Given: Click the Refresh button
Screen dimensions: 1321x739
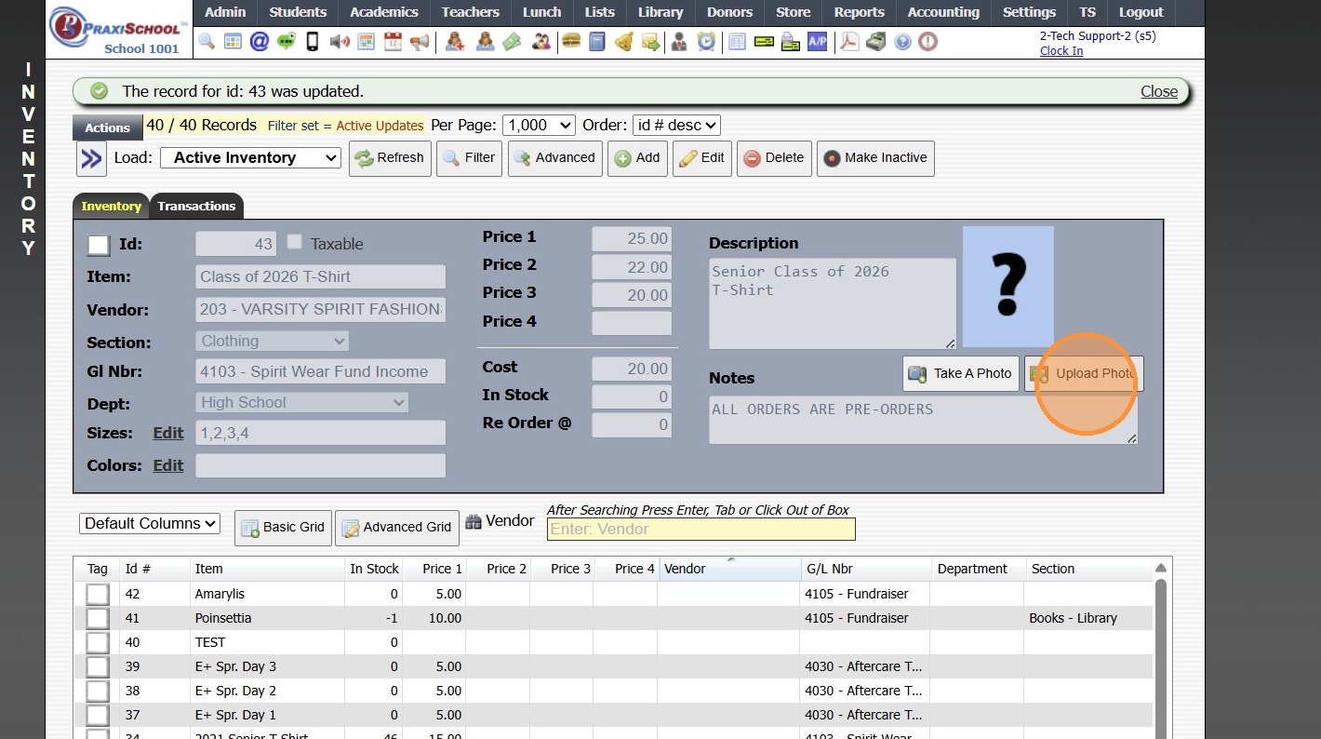Looking at the screenshot, I should tap(390, 158).
